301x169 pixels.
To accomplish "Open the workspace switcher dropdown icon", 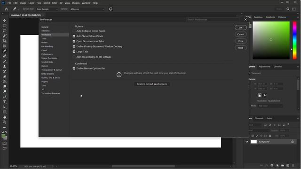I will coord(294,9).
